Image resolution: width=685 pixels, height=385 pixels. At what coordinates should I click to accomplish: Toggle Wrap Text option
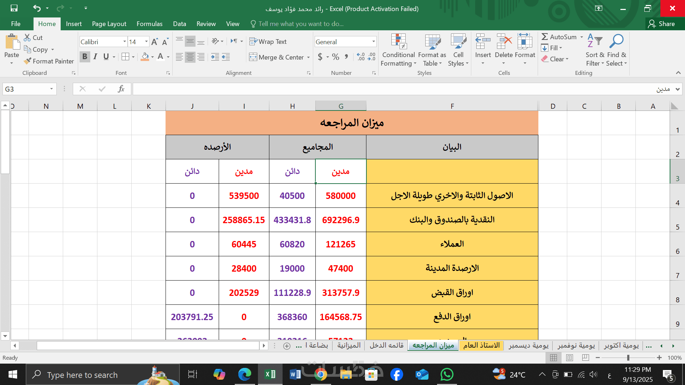(x=268, y=42)
